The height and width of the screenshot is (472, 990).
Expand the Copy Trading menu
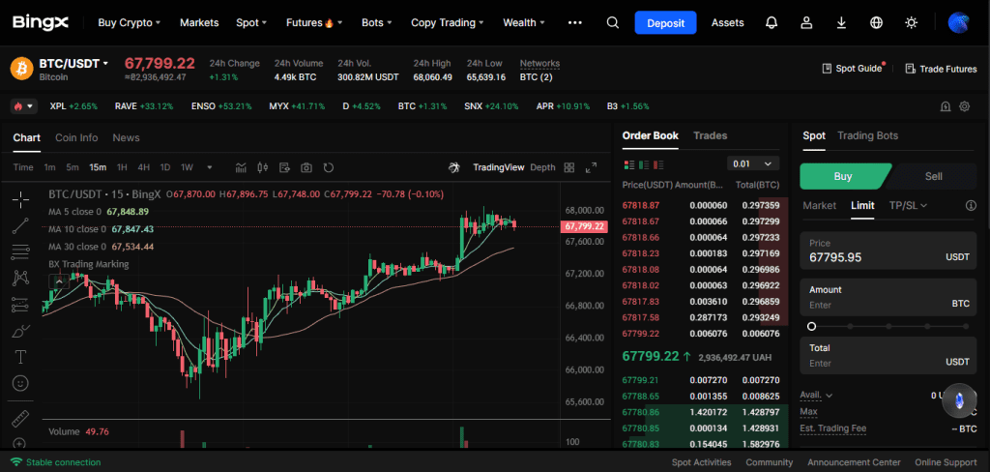click(x=447, y=23)
